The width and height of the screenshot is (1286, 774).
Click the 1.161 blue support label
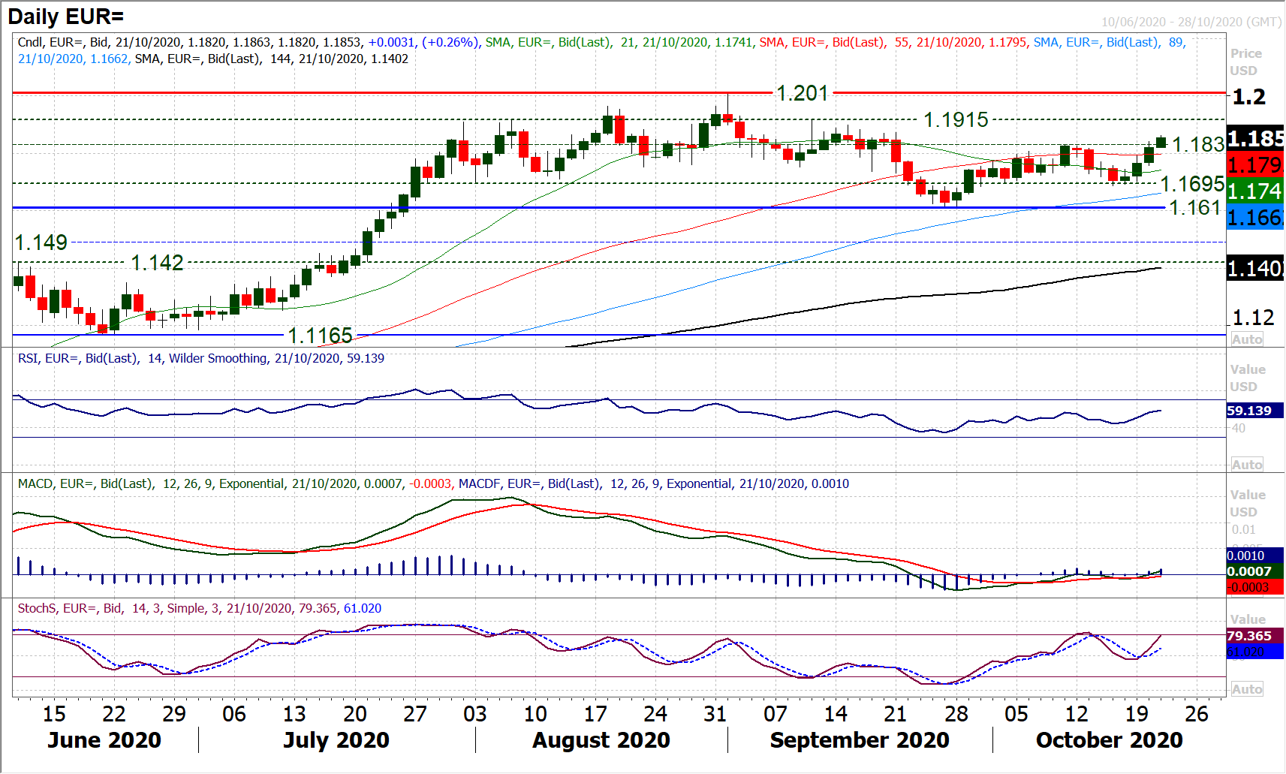(x=1194, y=207)
